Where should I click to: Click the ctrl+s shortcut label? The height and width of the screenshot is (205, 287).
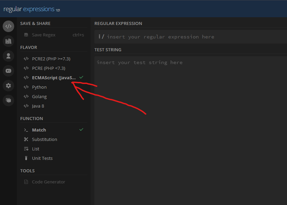(78, 35)
